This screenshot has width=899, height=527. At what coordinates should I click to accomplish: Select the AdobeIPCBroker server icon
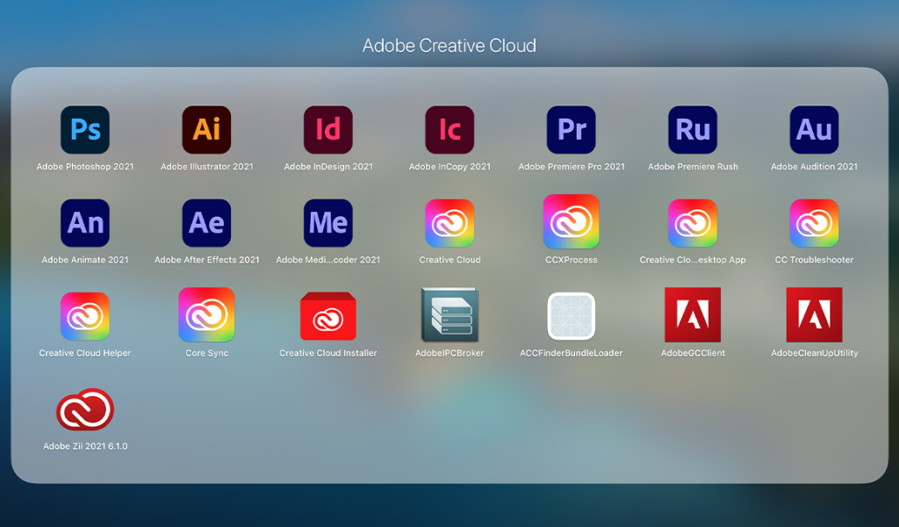pos(449,314)
